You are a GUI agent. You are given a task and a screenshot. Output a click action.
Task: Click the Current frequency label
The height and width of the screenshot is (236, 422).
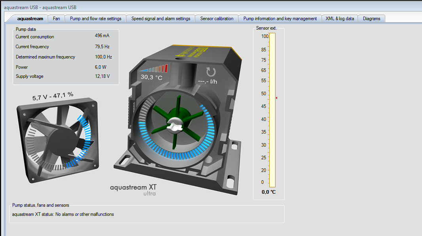click(x=32, y=47)
